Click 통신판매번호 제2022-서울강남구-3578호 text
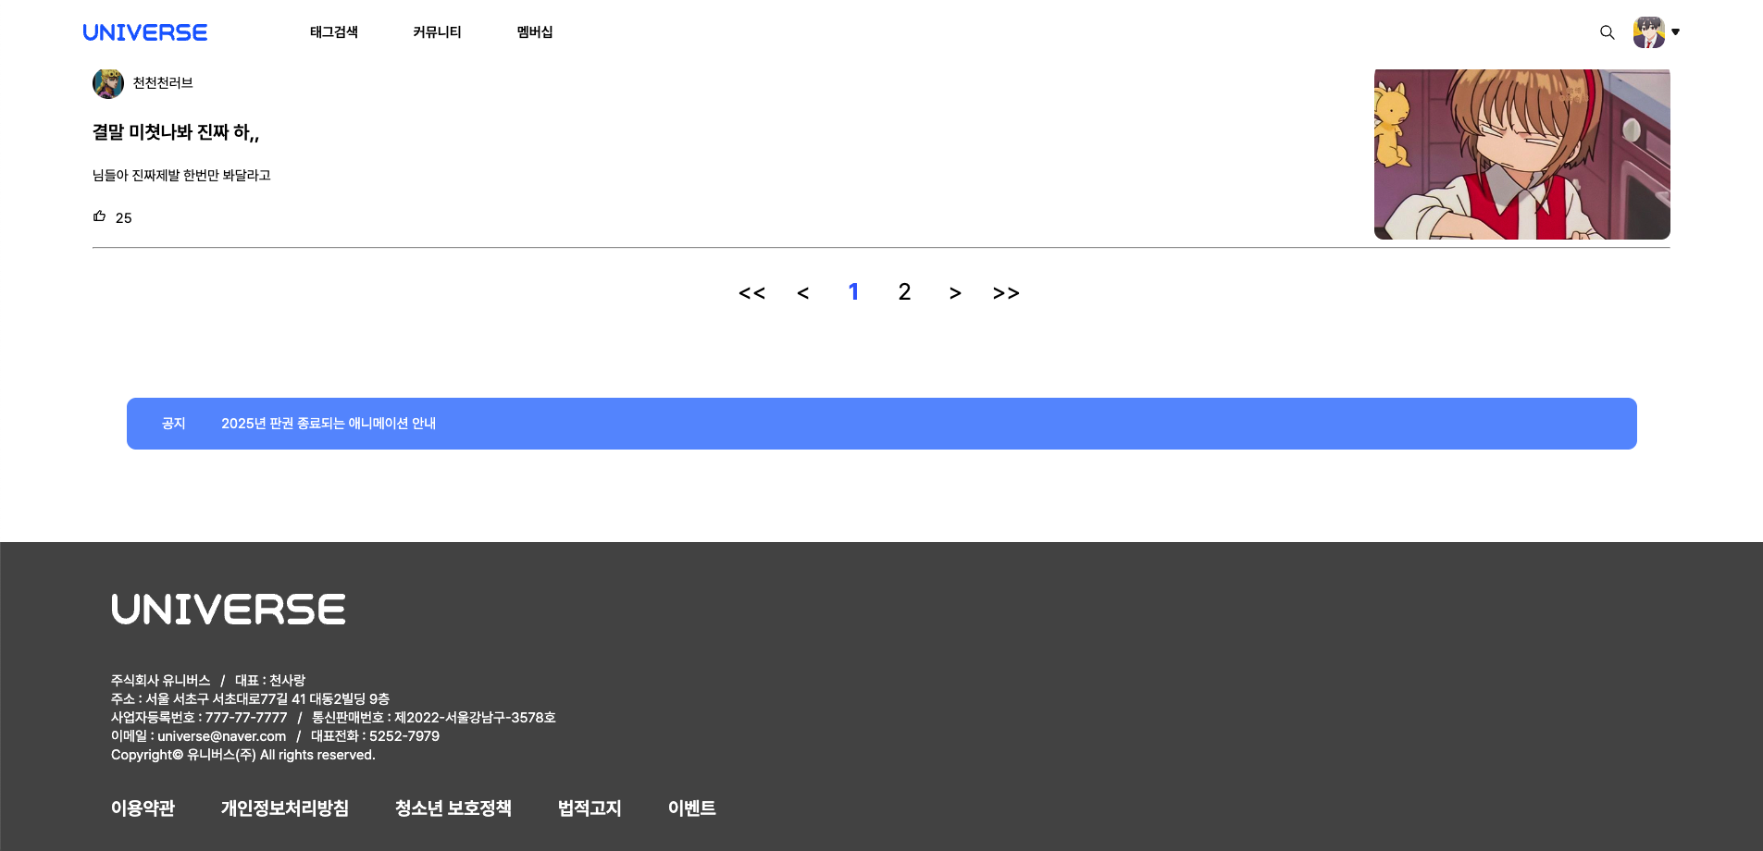1763x851 pixels. point(434,718)
